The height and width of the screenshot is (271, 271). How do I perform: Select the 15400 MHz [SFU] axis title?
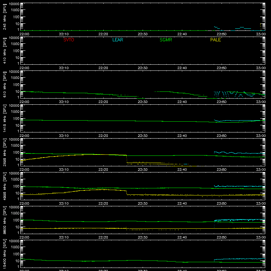5,254
